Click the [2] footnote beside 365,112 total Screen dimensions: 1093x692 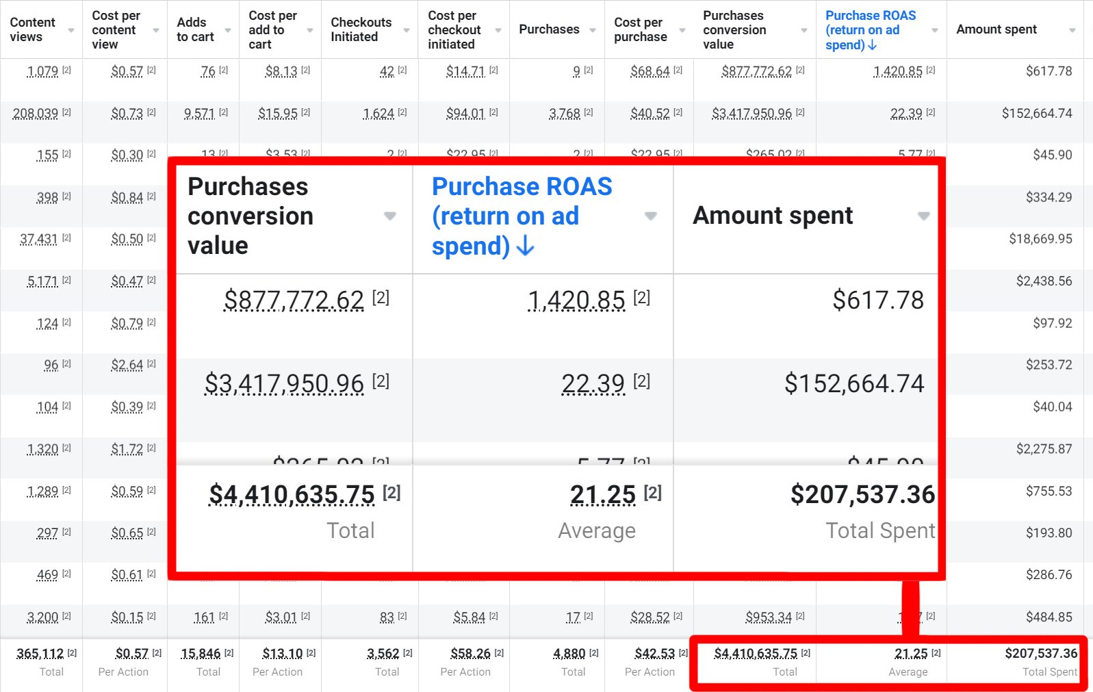tap(72, 653)
